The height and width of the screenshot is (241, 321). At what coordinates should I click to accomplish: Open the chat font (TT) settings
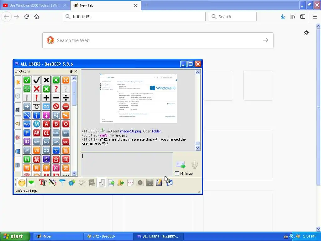point(43,182)
